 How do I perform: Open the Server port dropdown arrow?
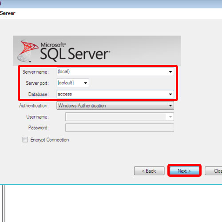85,83
